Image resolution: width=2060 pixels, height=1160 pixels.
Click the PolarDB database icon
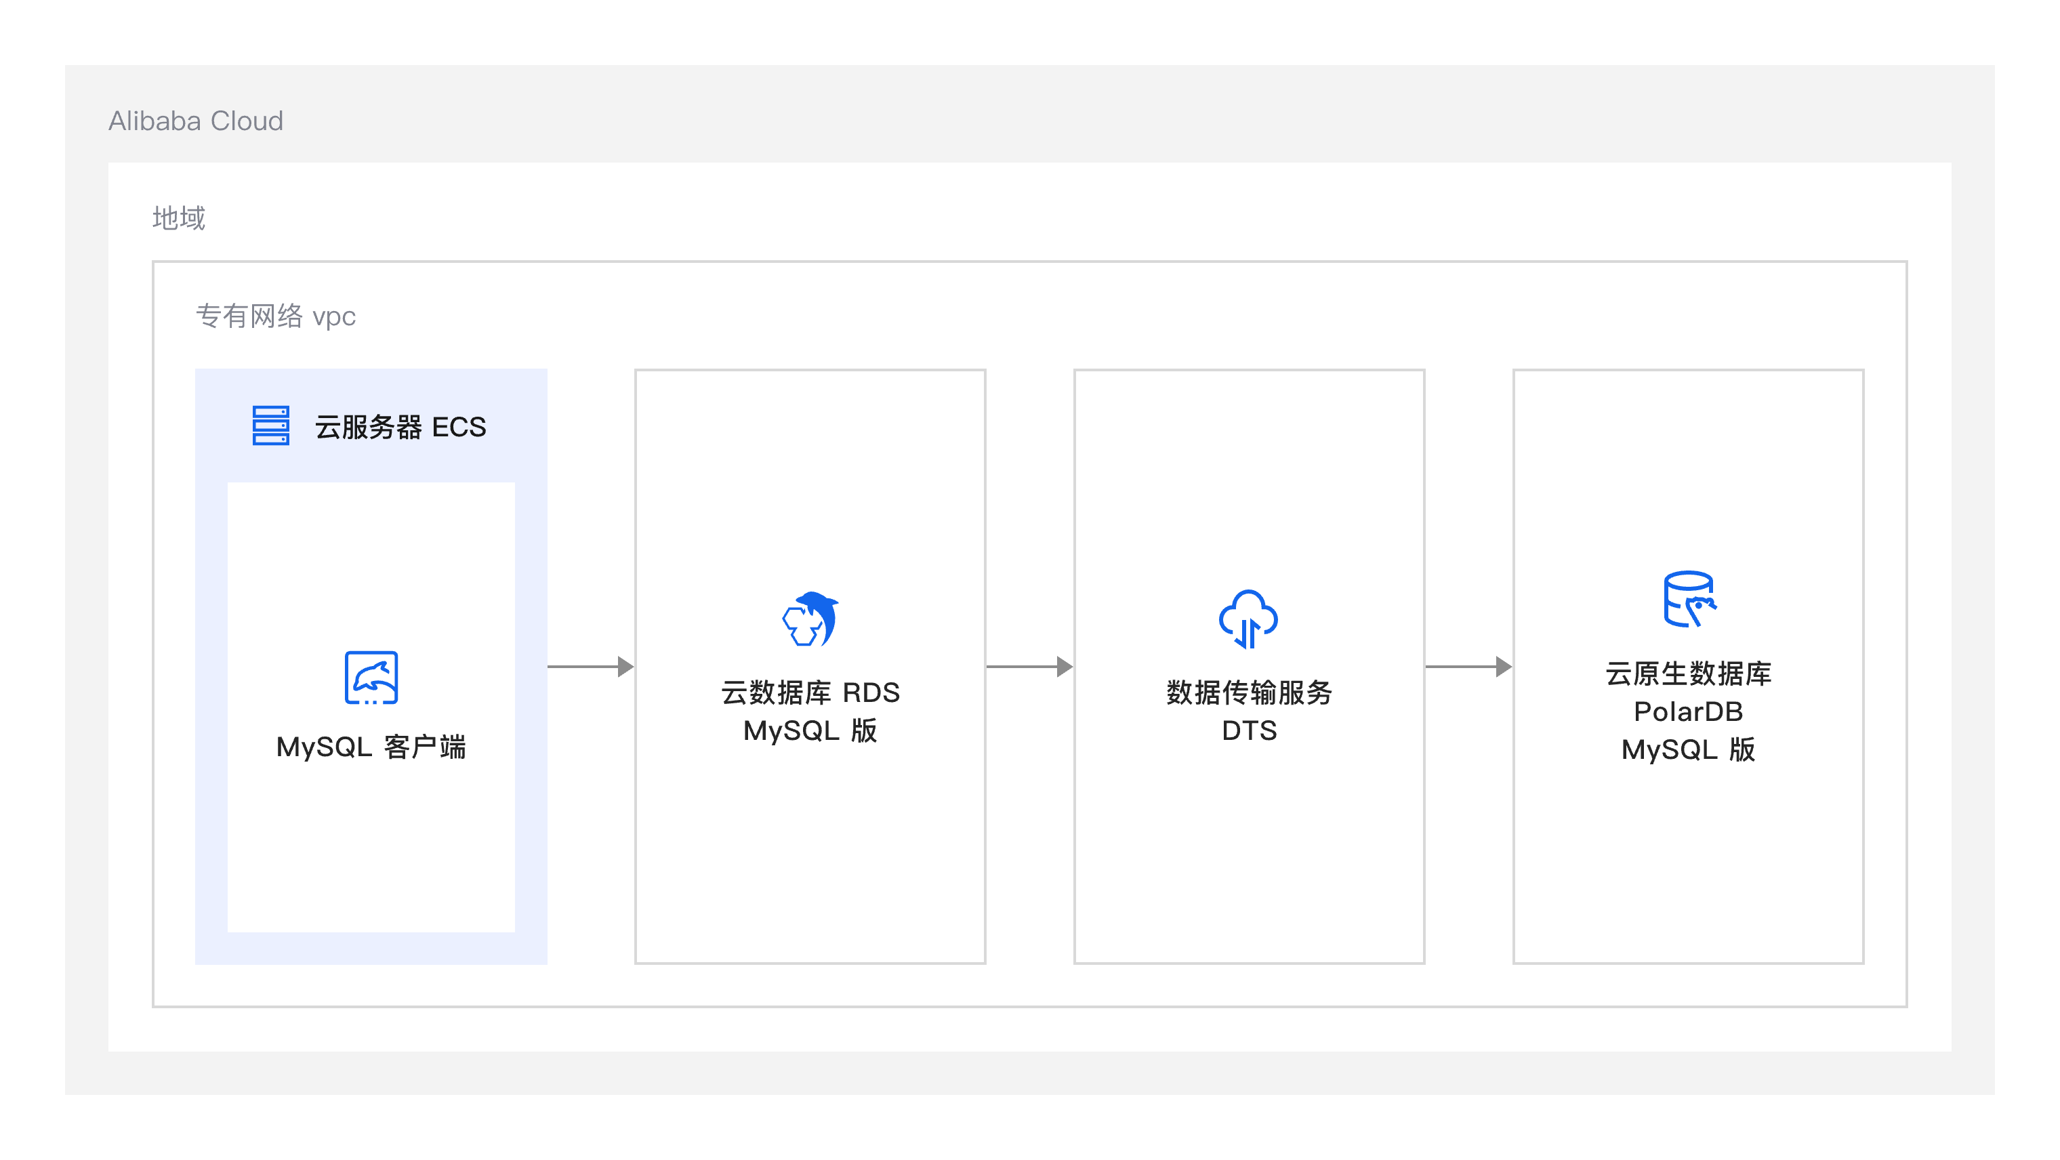pyautogui.click(x=1689, y=599)
